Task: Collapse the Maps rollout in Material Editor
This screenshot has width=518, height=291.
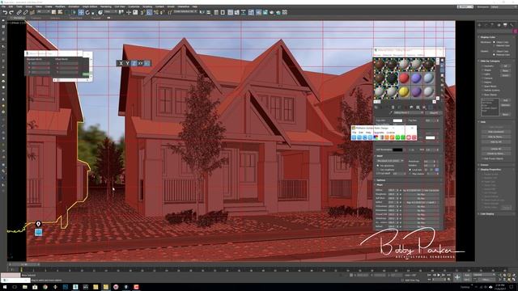Action: click(380, 185)
